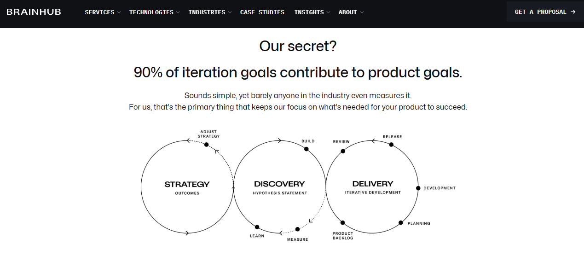This screenshot has height=256, width=584.
Task: Click the Learn dot on Discovery circle
Action: point(257,227)
